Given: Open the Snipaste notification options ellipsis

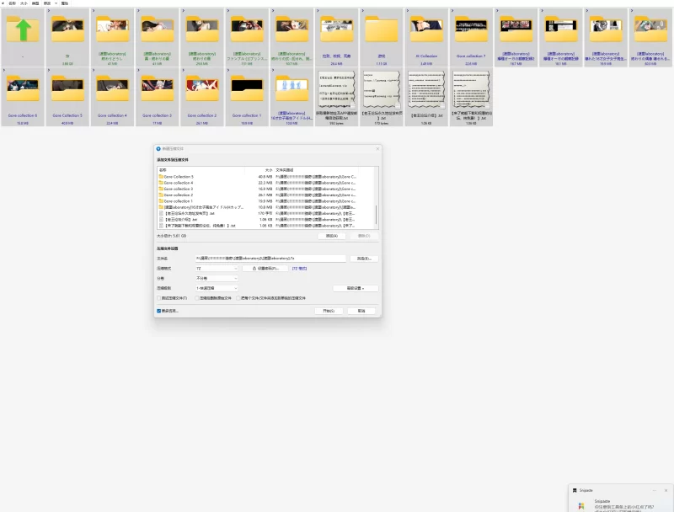Looking at the screenshot, I should click(655, 489).
